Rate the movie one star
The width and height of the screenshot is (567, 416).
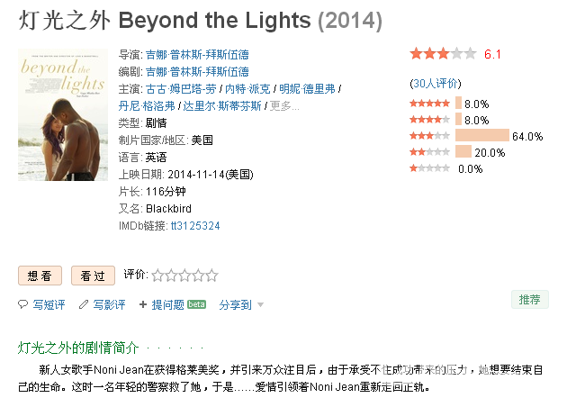pyautogui.click(x=157, y=276)
